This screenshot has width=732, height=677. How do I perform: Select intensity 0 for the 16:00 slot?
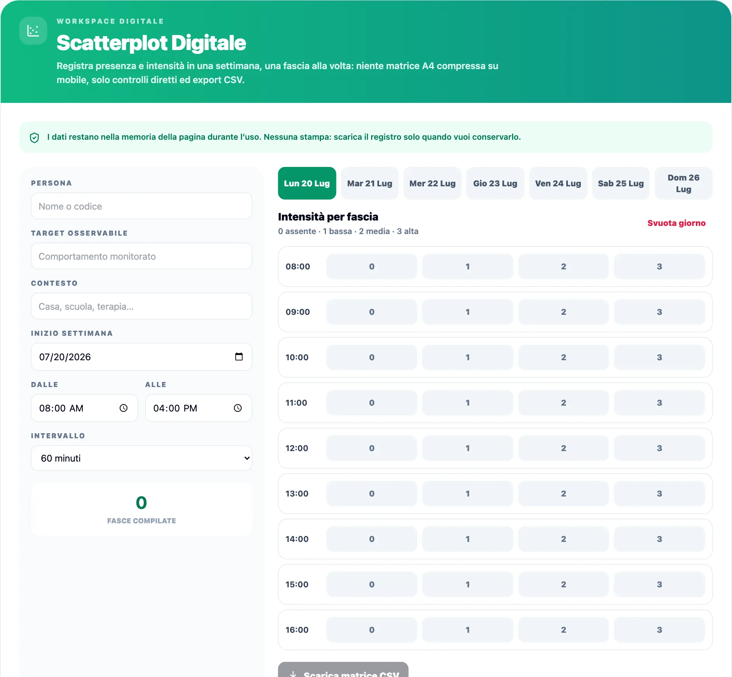point(372,630)
